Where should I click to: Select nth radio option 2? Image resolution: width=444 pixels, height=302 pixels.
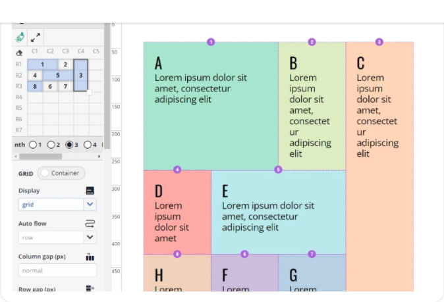pyautogui.click(x=51, y=145)
